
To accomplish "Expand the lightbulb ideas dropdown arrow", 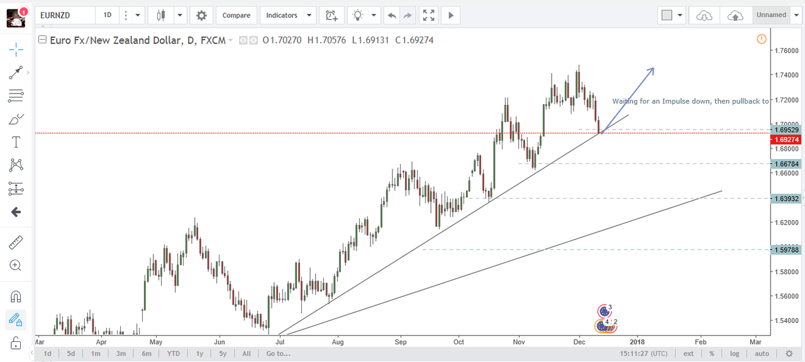I will coord(375,15).
